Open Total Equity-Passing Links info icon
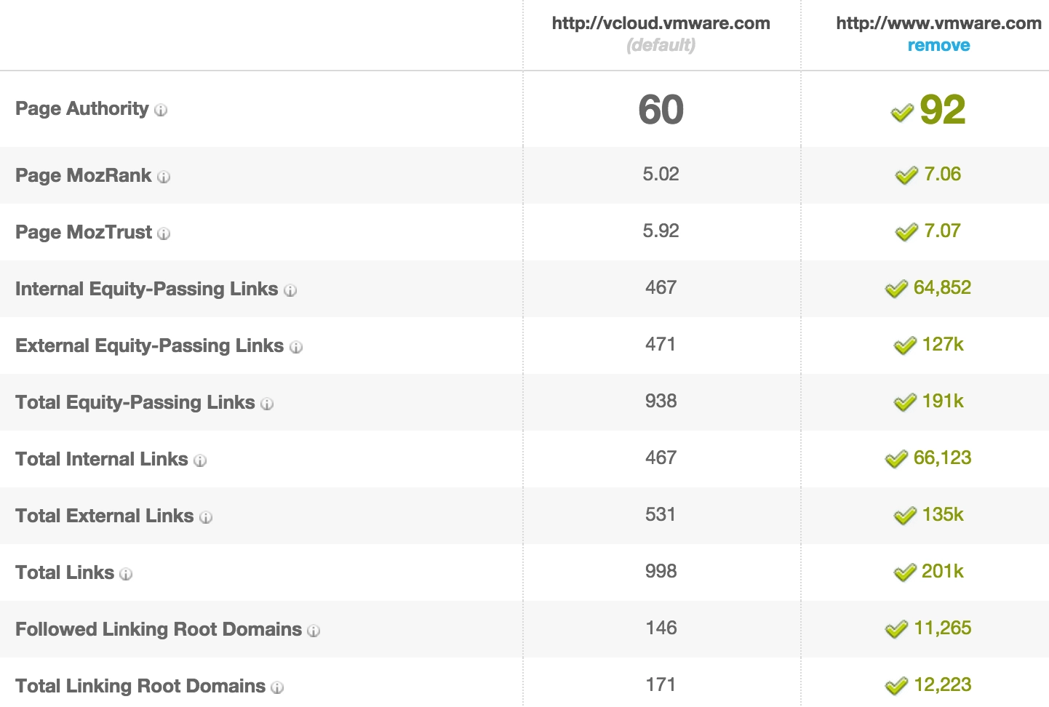The image size is (1049, 707). pos(267,404)
